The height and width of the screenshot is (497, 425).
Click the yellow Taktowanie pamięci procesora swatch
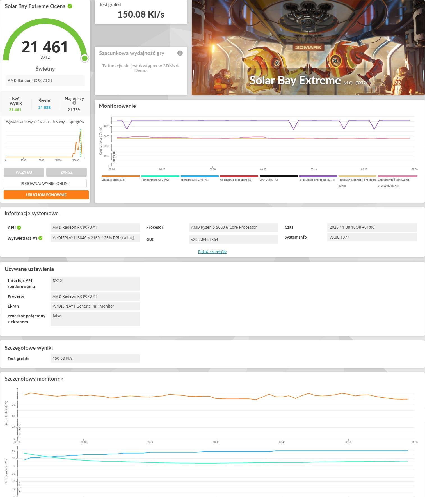tap(357, 176)
